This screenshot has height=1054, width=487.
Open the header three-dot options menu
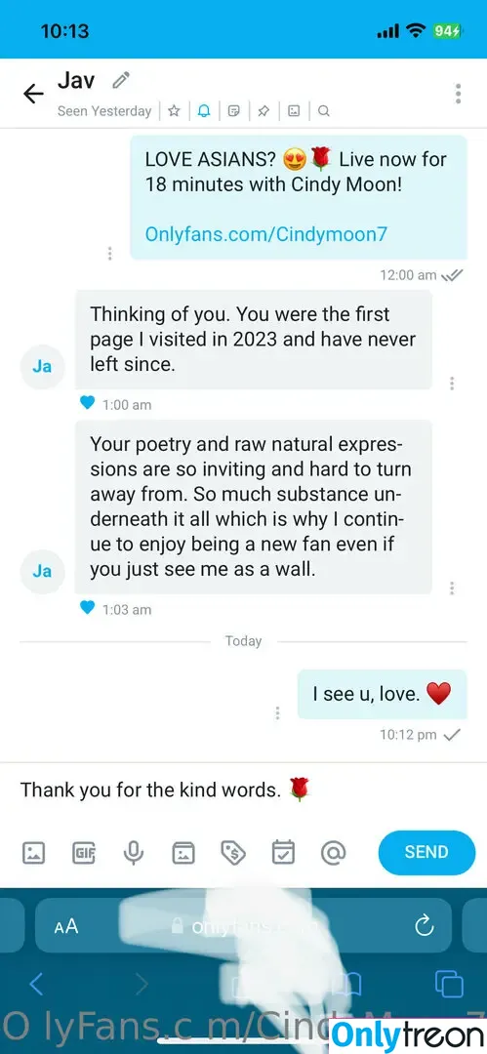click(458, 94)
